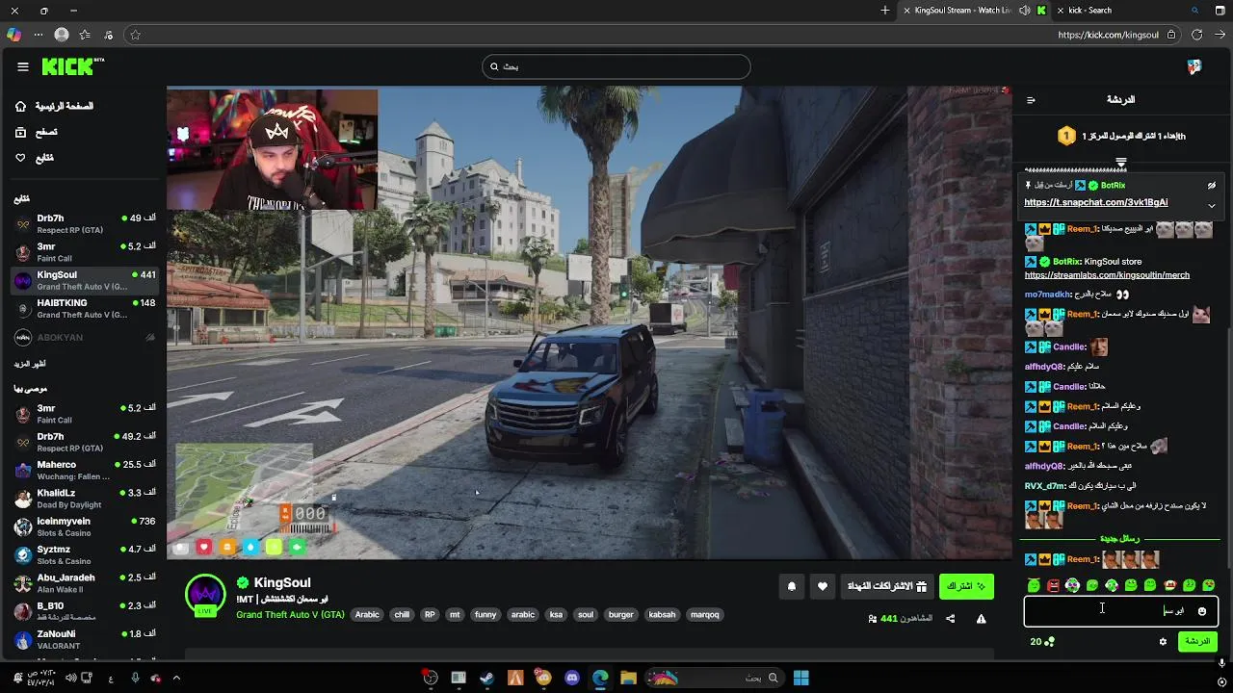
Task: Open Maherco Wuchang recommended channel
Action: (85, 470)
